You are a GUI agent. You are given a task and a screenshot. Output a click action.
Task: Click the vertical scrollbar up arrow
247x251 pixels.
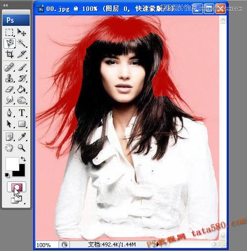223,20
